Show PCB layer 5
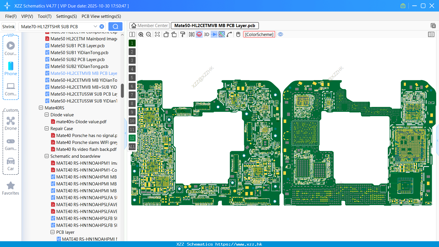This screenshot has width=439, height=247. pos(132,78)
